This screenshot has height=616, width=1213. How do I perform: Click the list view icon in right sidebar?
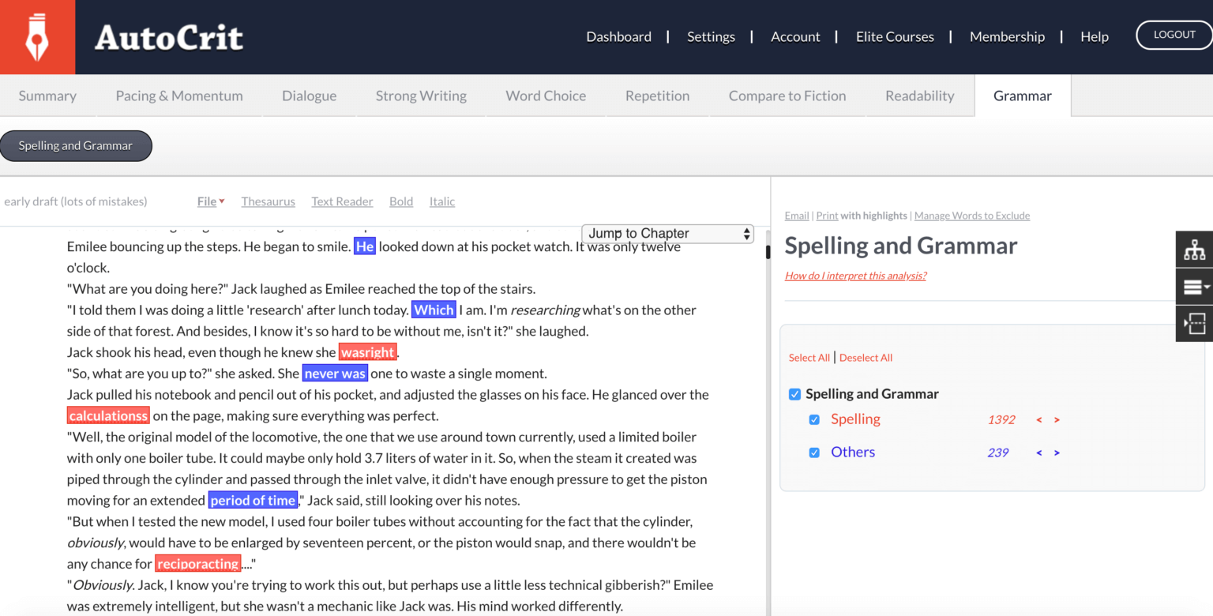coord(1192,286)
